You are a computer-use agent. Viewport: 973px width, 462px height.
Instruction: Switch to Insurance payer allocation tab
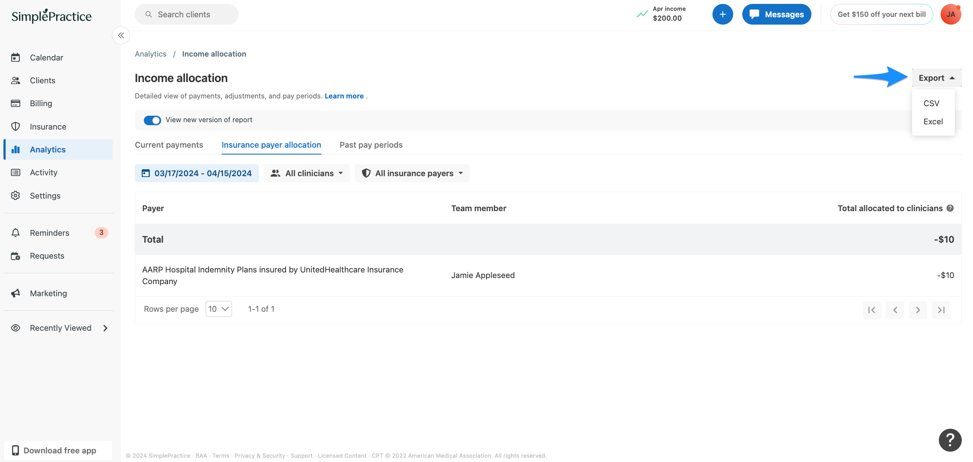click(271, 145)
